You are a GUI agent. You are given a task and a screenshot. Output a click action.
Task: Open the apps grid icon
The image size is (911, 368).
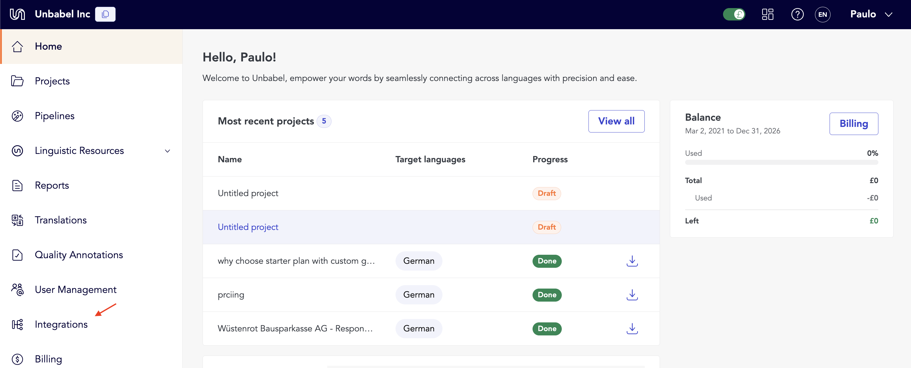point(767,14)
